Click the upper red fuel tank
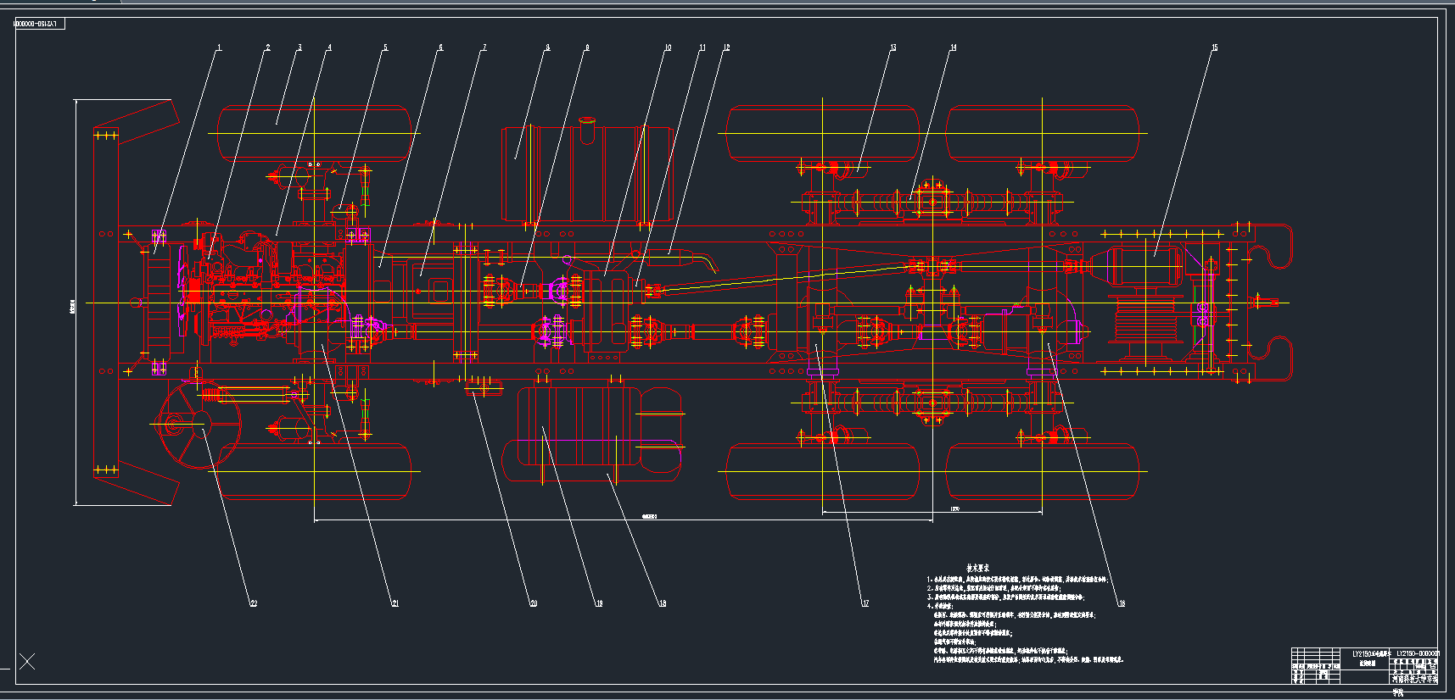The width and height of the screenshot is (1455, 700). 585,174
